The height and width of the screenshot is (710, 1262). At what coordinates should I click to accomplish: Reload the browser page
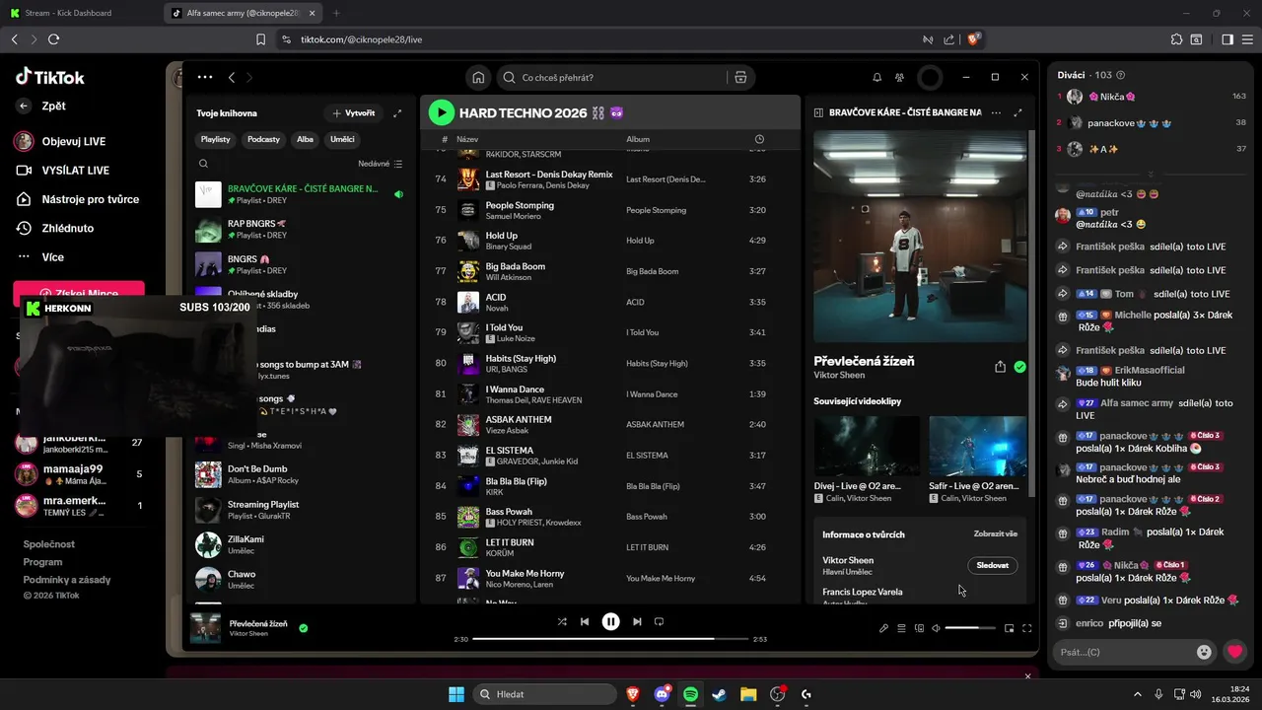click(x=53, y=39)
